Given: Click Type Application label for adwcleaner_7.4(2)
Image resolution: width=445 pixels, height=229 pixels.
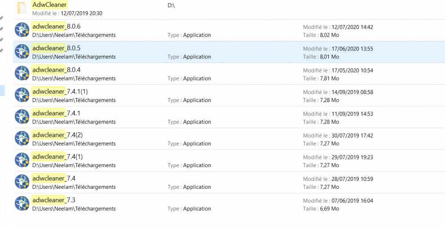Looking at the screenshot, I should pyautogui.click(x=189, y=143).
